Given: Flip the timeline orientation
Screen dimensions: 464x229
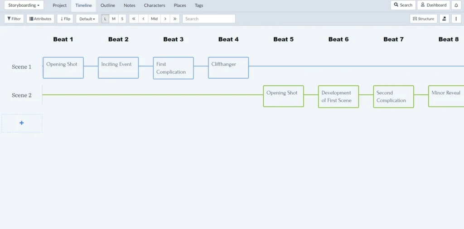Looking at the screenshot, I should click(65, 19).
